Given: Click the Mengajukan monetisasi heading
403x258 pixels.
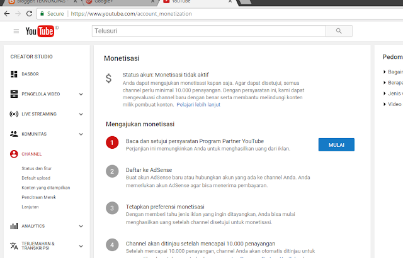Looking at the screenshot, I should [x=140, y=124].
